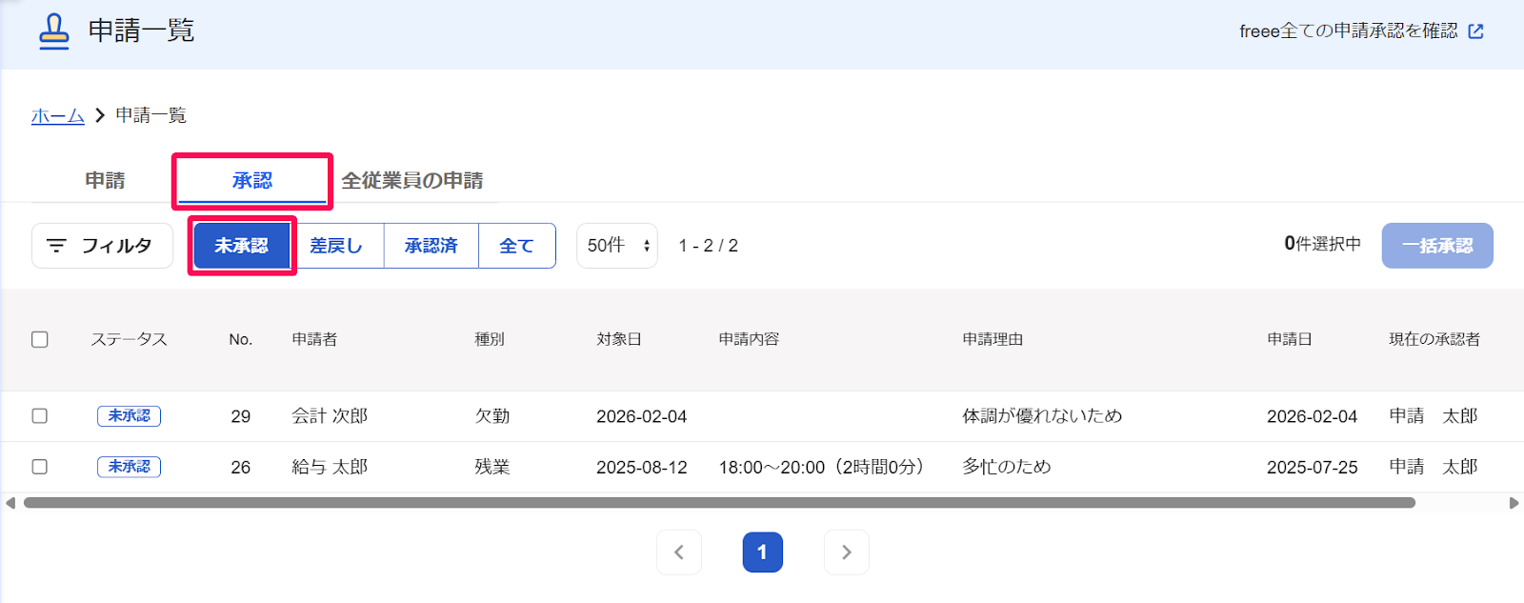The height and width of the screenshot is (603, 1524).
Task: Open the フィルタ button
Action: click(102, 246)
